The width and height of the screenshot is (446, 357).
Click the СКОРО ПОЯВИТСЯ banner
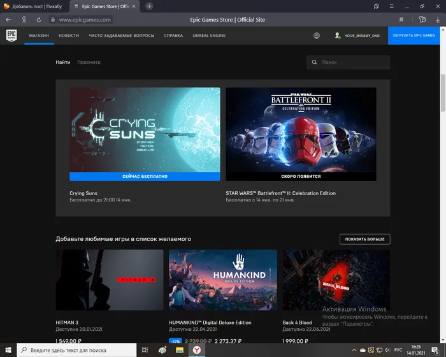coord(301,177)
